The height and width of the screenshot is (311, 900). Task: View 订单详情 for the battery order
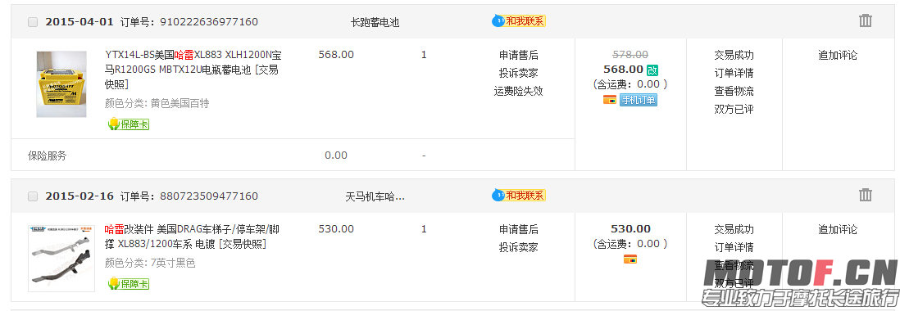click(x=734, y=73)
